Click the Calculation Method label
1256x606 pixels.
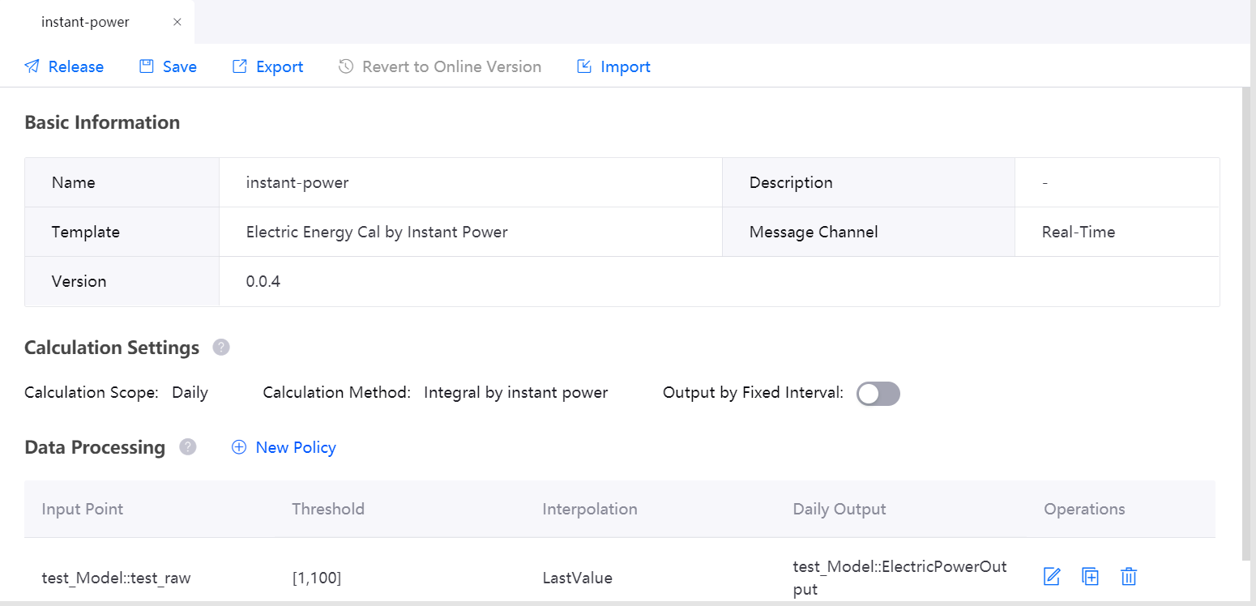(336, 392)
